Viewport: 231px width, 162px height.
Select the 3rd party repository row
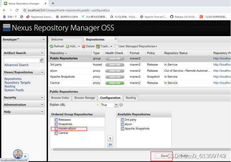(139, 65)
